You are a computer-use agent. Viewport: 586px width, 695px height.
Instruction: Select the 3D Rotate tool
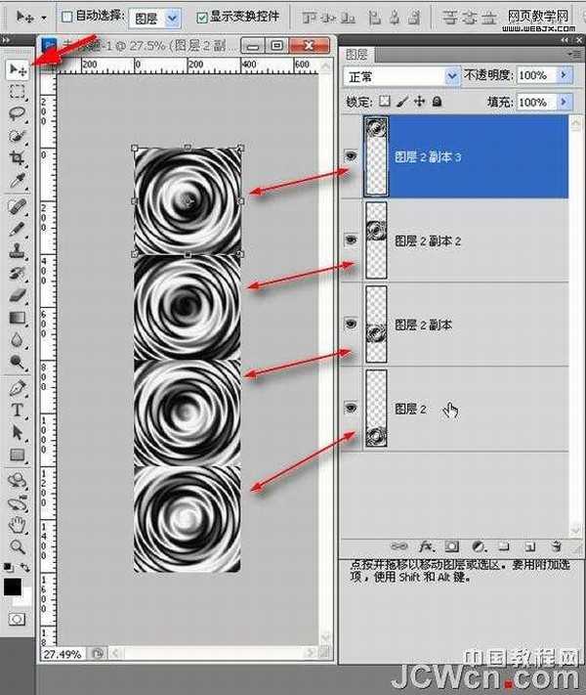18,480
